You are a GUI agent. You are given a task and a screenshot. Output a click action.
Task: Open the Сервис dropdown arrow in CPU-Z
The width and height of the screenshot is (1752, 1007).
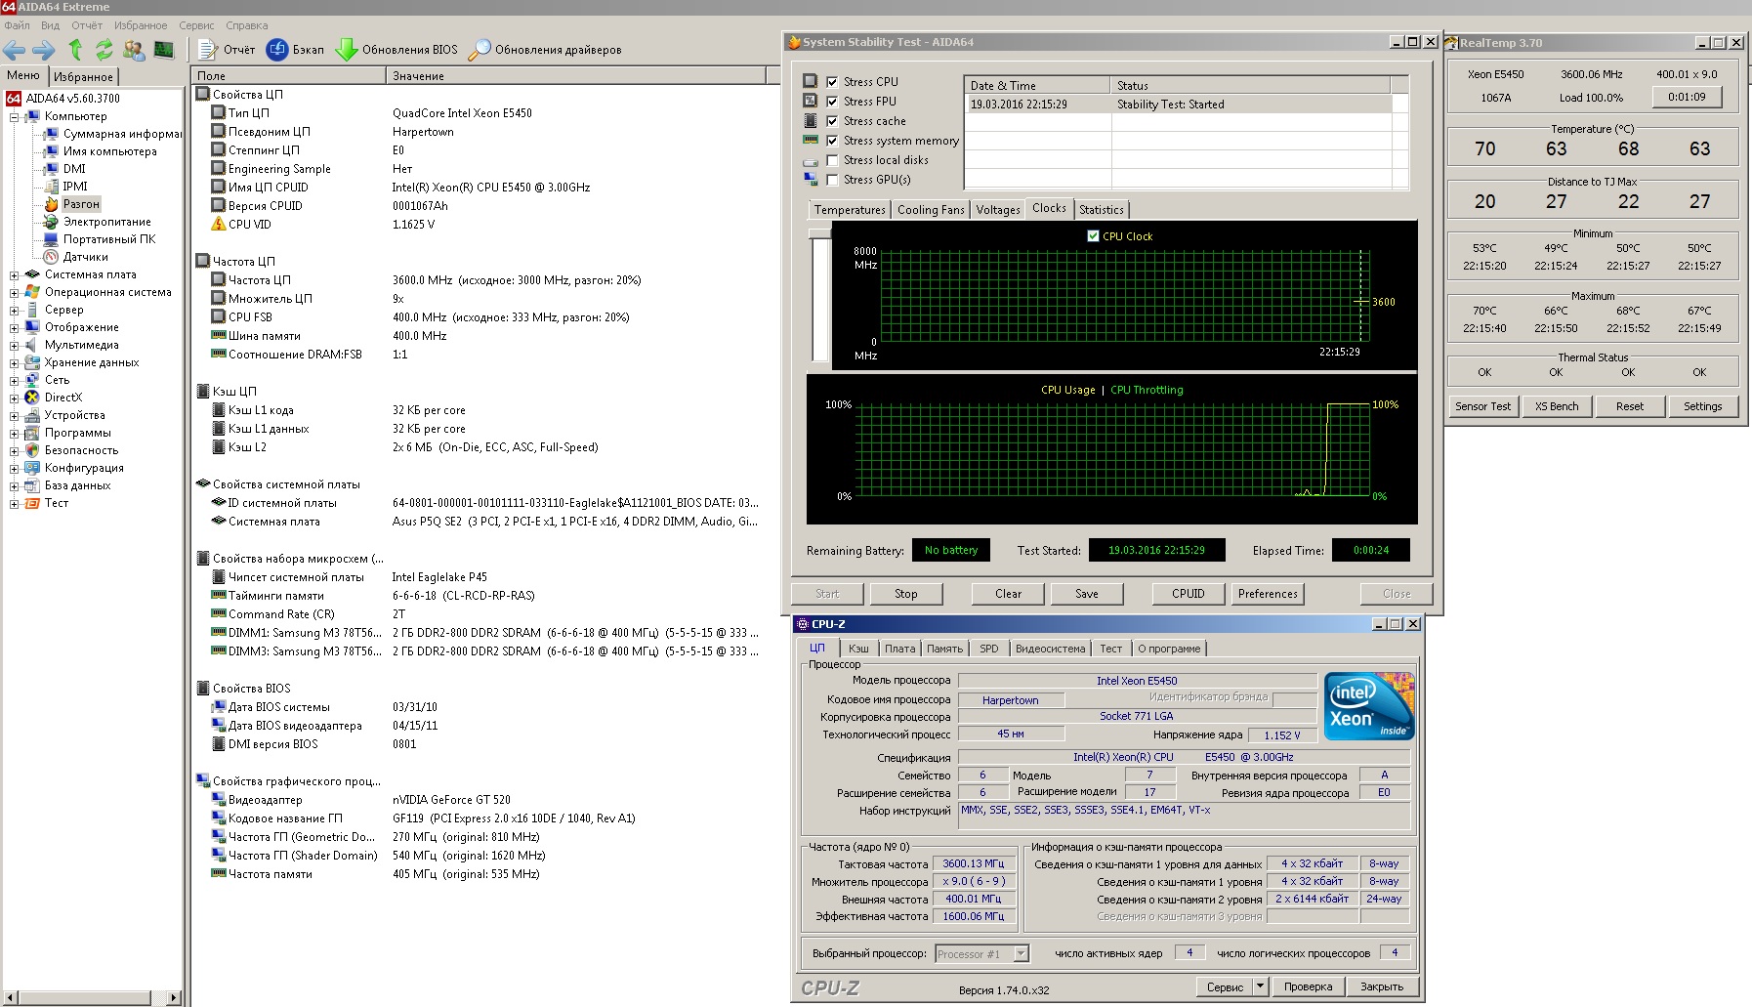pos(1260,986)
